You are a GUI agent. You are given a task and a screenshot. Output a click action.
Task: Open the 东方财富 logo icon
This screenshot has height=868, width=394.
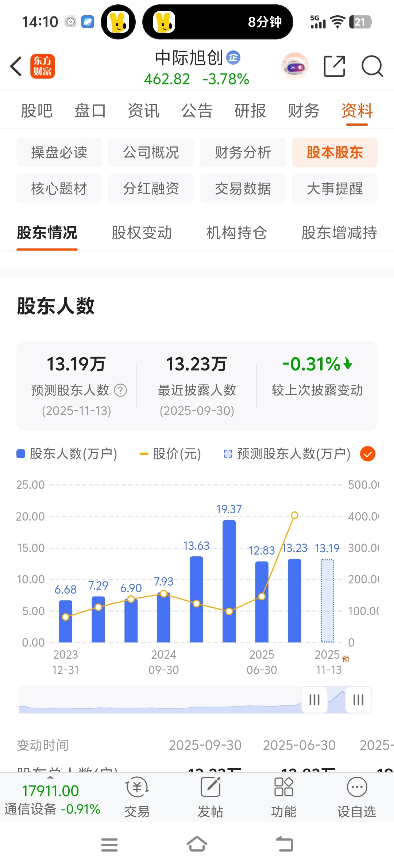[x=43, y=66]
